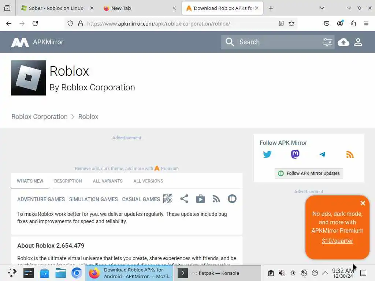Toggle reader view for this page
Viewport: 375px width, 281px height.
(281, 23)
